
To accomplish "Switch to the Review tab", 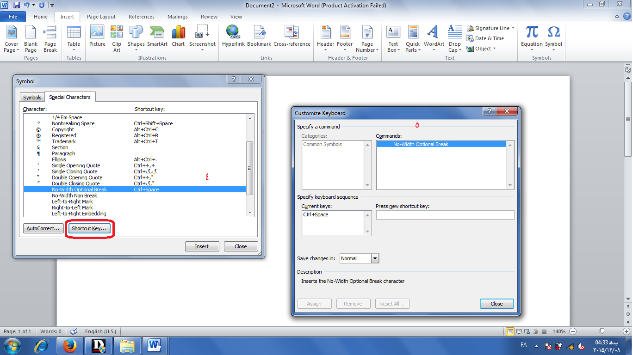I will pos(209,17).
